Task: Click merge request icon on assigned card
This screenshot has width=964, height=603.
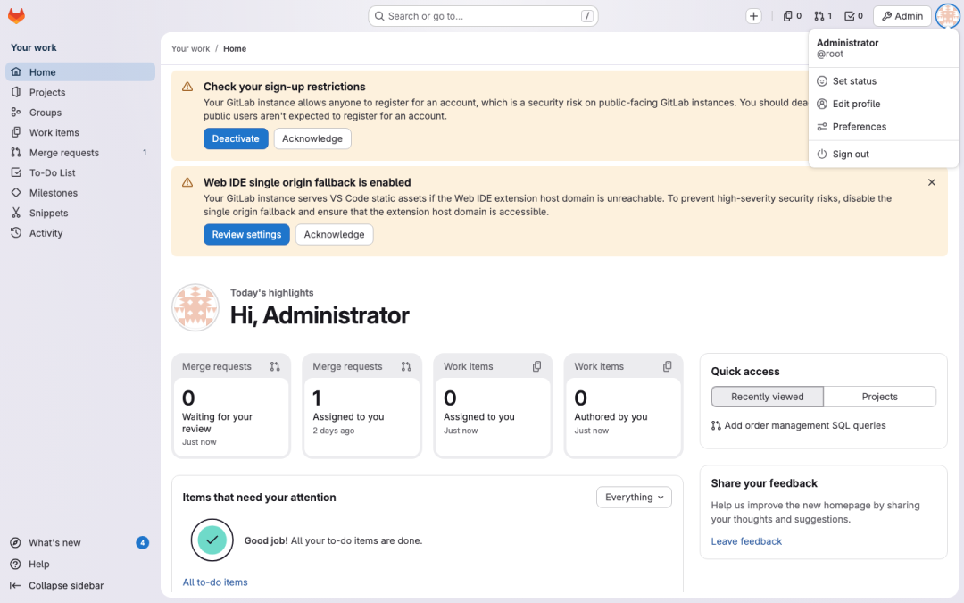Action: click(406, 367)
